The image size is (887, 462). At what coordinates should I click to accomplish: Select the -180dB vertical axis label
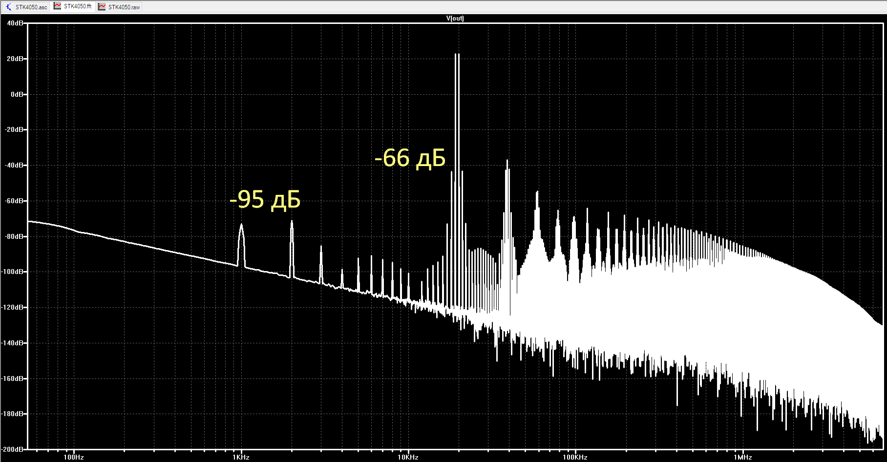point(12,414)
